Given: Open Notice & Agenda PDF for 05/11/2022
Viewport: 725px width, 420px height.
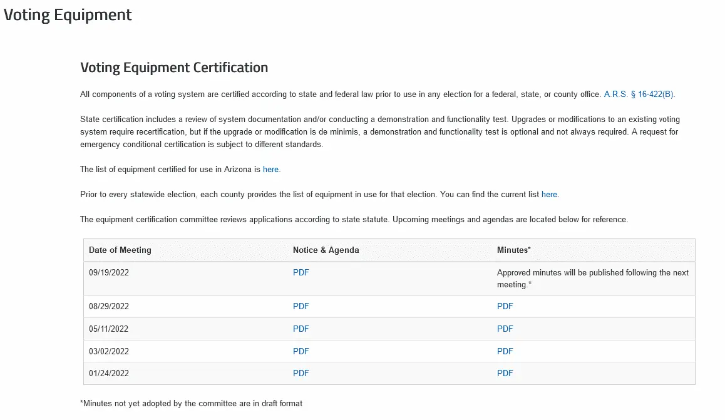Looking at the screenshot, I should coord(301,329).
